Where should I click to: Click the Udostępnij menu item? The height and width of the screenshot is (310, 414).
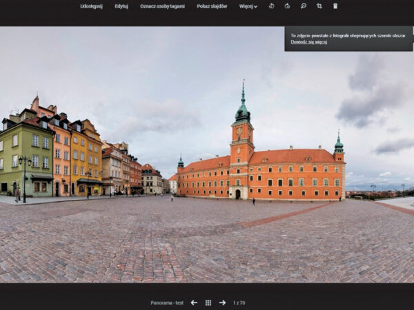[91, 6]
